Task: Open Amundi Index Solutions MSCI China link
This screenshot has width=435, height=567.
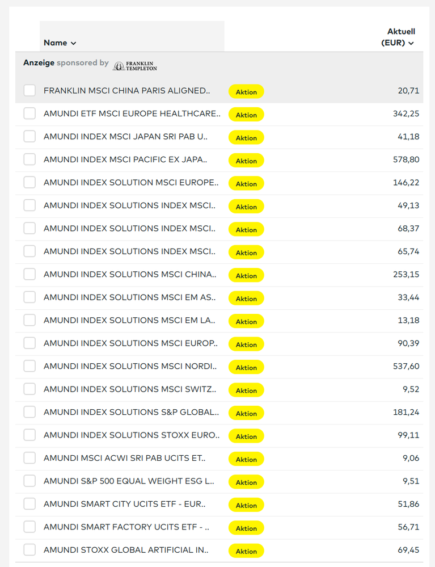Action: pos(130,274)
